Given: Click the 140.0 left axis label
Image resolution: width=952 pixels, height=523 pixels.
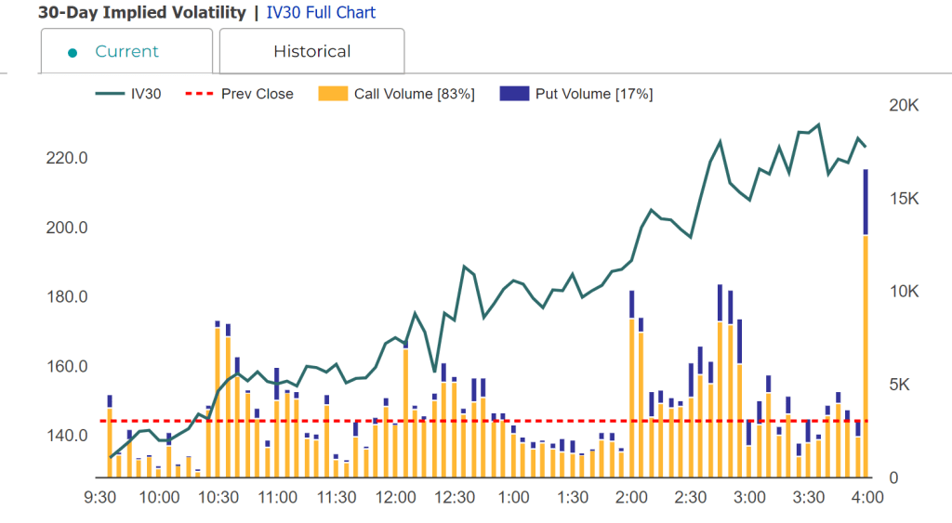Looking at the screenshot, I should coord(67,436).
